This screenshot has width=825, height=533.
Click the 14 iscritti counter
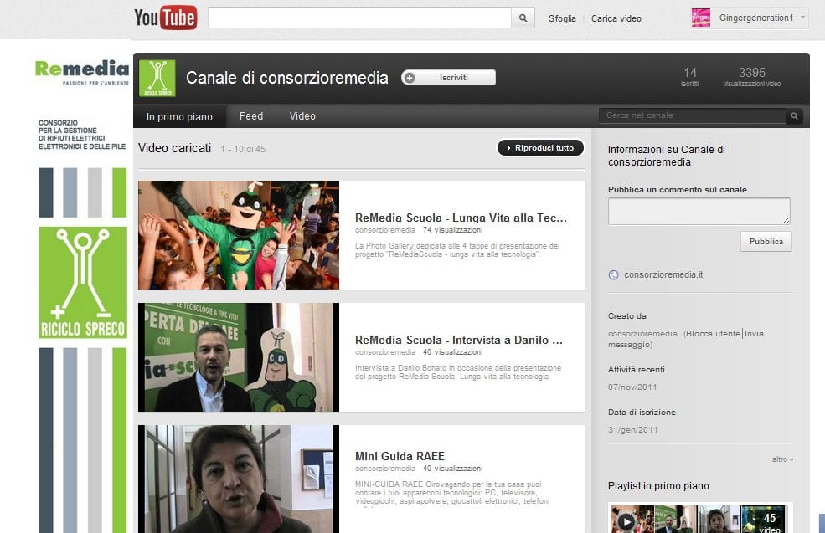690,77
